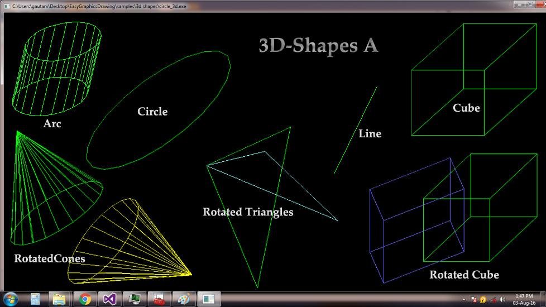This screenshot has width=546, height=307.
Task: Open volume speaker control in tray
Action: (x=502, y=299)
